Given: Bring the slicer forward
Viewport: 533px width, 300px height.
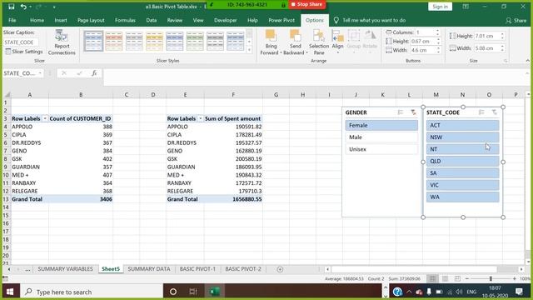Looking at the screenshot, I should [271, 38].
